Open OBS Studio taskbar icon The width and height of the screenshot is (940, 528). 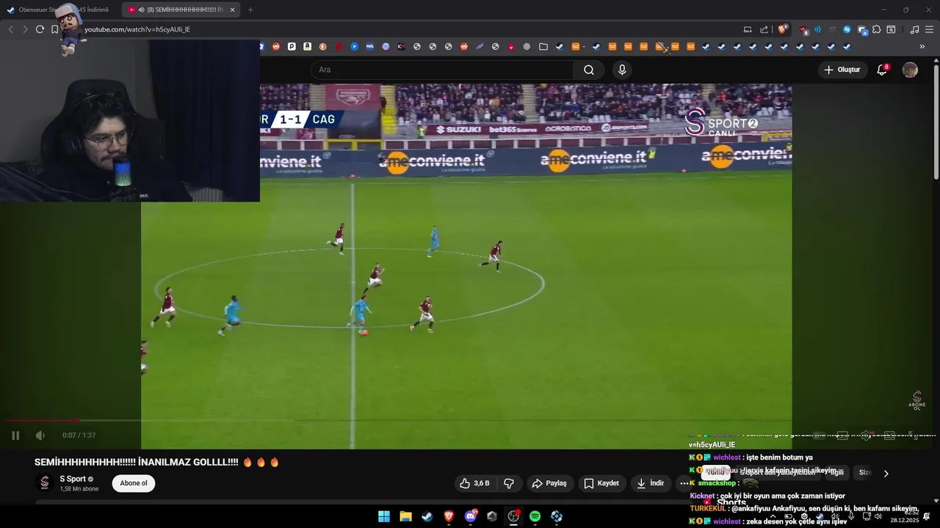[513, 516]
